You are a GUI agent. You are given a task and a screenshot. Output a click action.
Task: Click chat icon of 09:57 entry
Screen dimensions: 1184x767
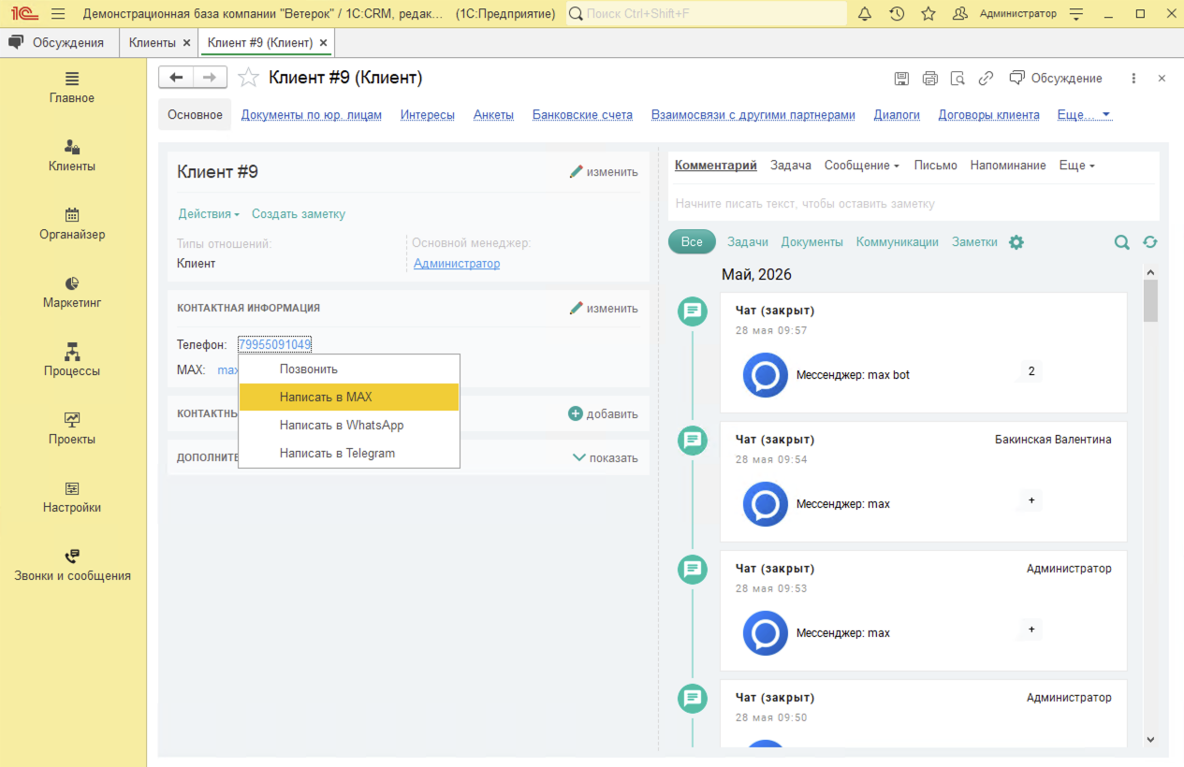tap(693, 311)
